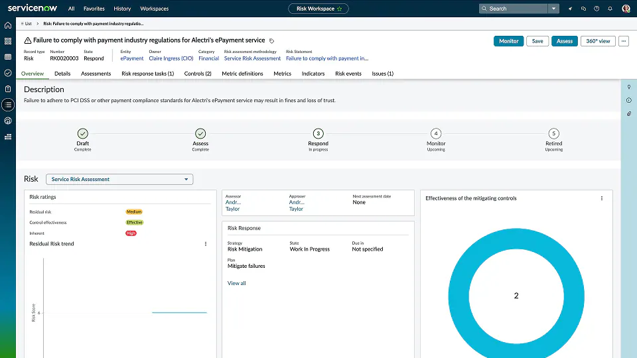This screenshot has height=358, width=637.
Task: Open mitigating controls chart options menu
Action: click(602, 198)
